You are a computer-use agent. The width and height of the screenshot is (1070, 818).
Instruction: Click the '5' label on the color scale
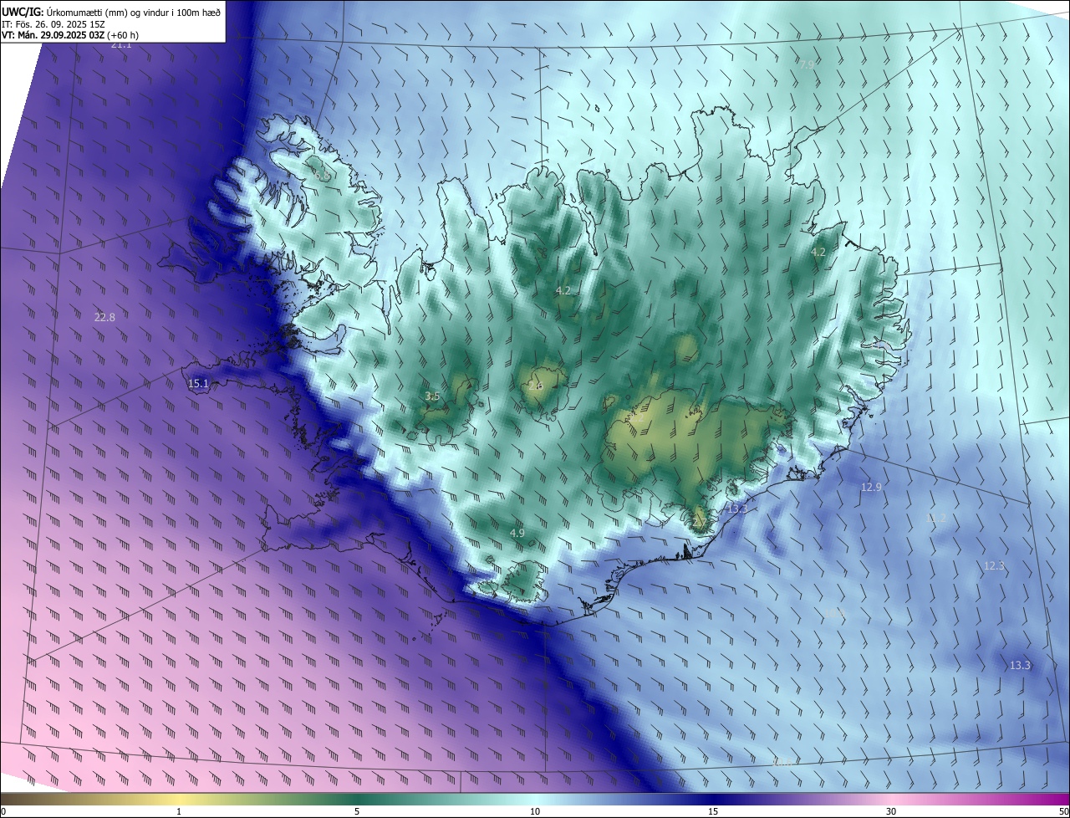(x=357, y=811)
